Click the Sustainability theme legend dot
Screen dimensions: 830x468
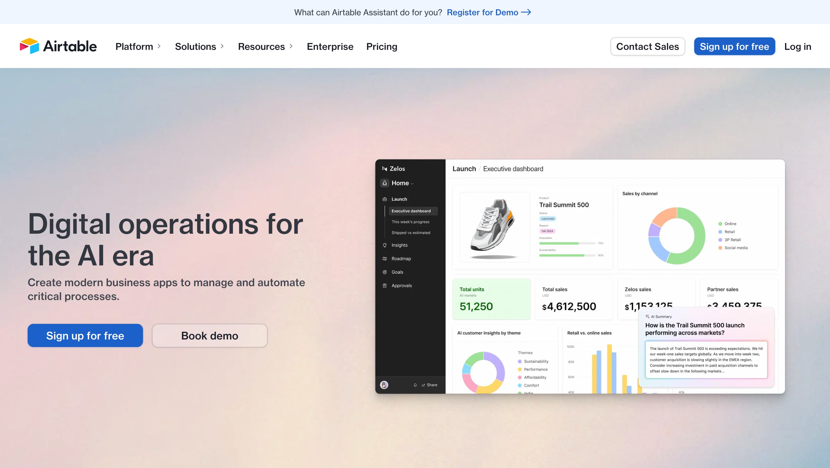pos(520,361)
